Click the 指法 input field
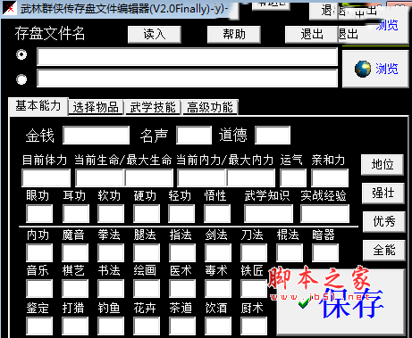 click(x=182, y=252)
